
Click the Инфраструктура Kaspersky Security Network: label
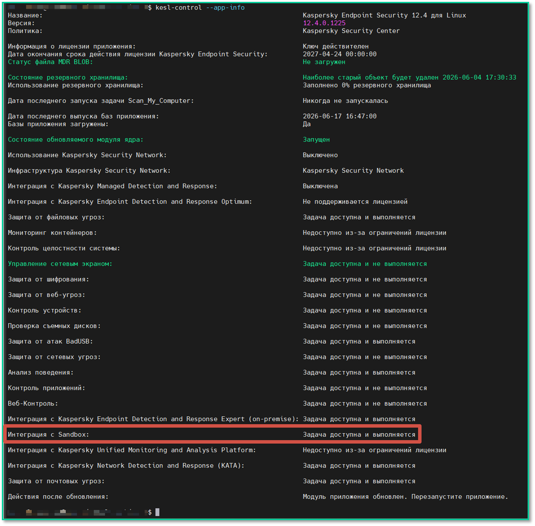[89, 171]
